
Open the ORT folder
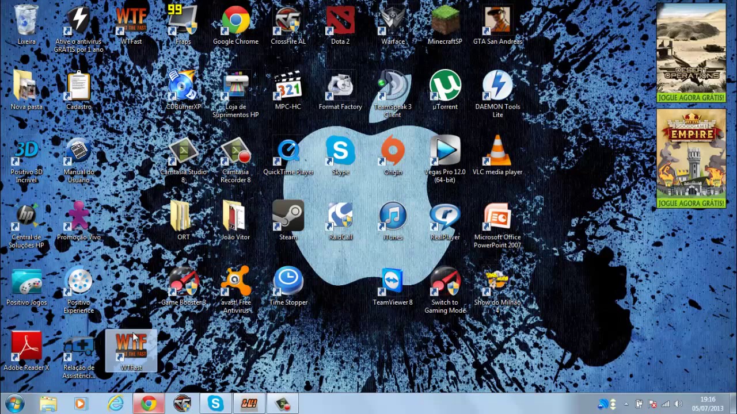(x=183, y=220)
